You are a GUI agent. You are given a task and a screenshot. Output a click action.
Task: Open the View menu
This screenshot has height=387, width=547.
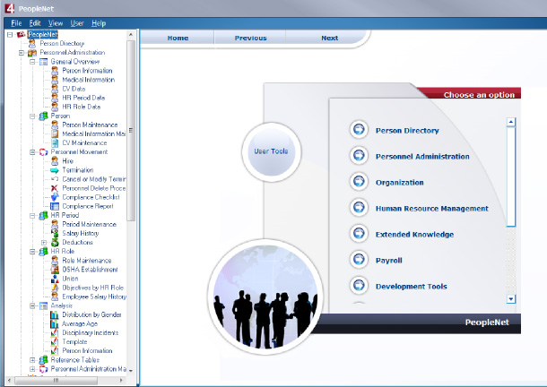56,23
